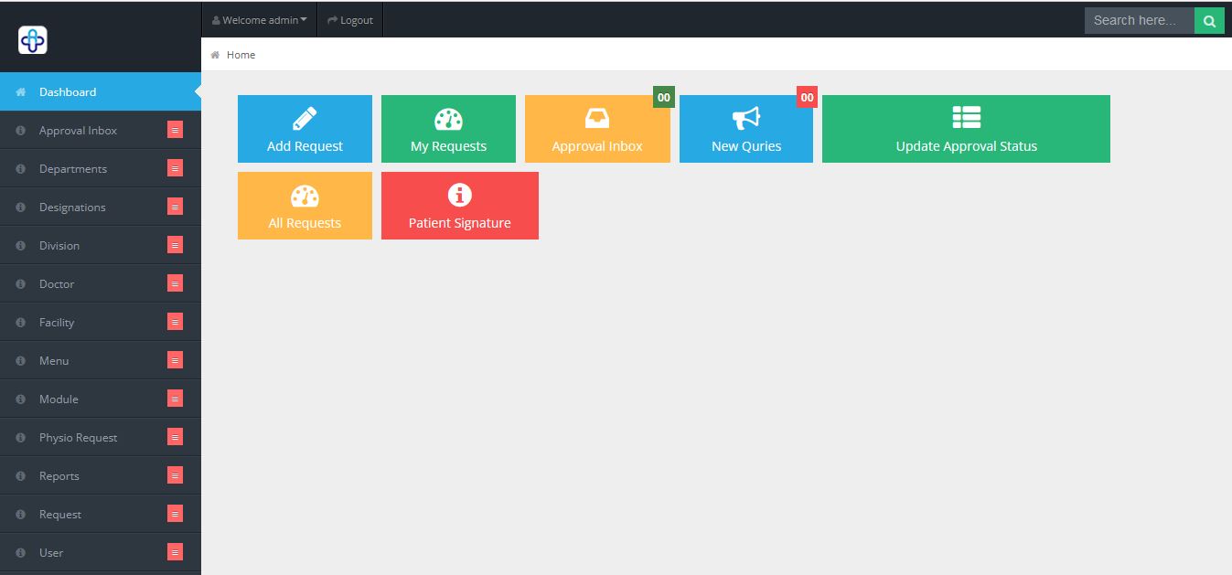This screenshot has height=575, width=1232.
Task: Click the New Quries megaphone icon
Action: click(x=745, y=118)
